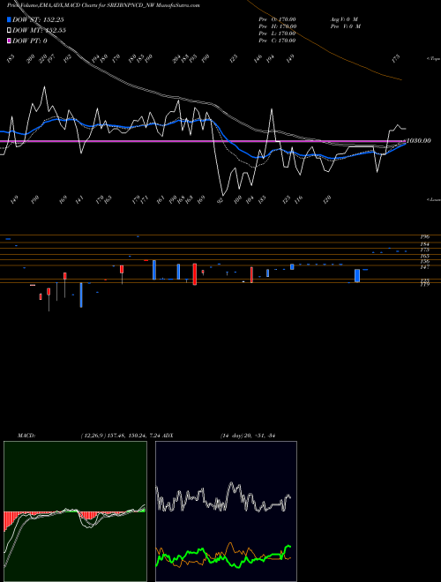
Task: Open the MACD histogram panel
Action: [x=75, y=511]
